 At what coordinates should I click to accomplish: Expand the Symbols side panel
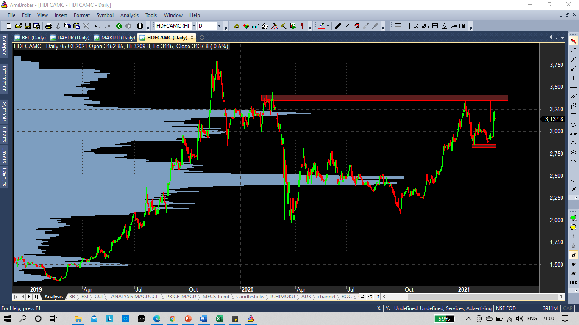coord(4,112)
